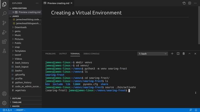Open the .bashrc file
This screenshot has height=112, width=200.
click(x=25, y=71)
